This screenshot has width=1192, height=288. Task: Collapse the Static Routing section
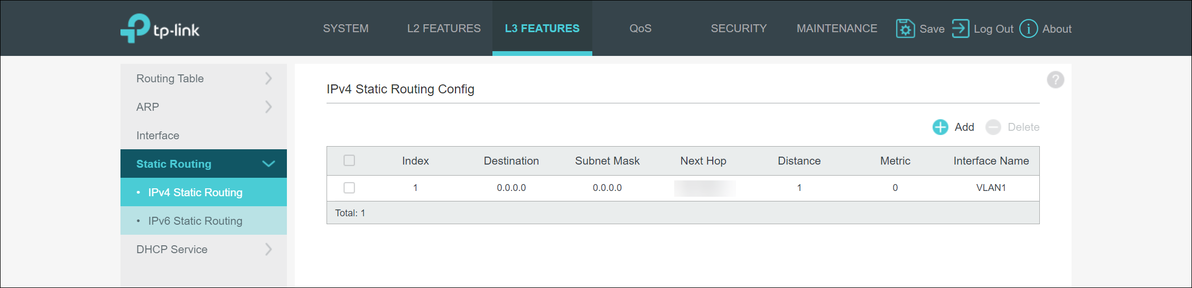tap(268, 164)
